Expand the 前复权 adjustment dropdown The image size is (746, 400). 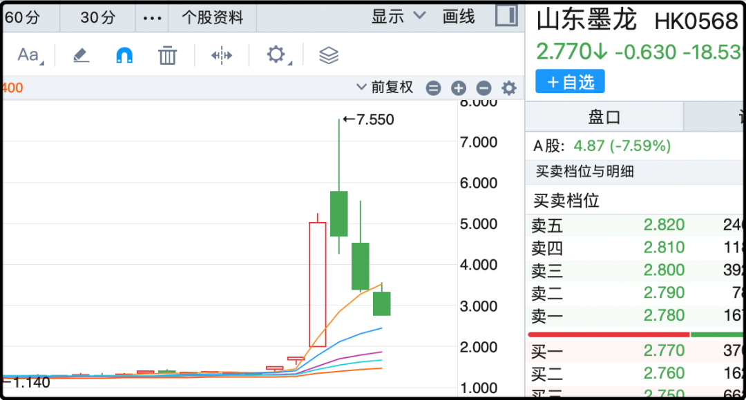coord(385,87)
